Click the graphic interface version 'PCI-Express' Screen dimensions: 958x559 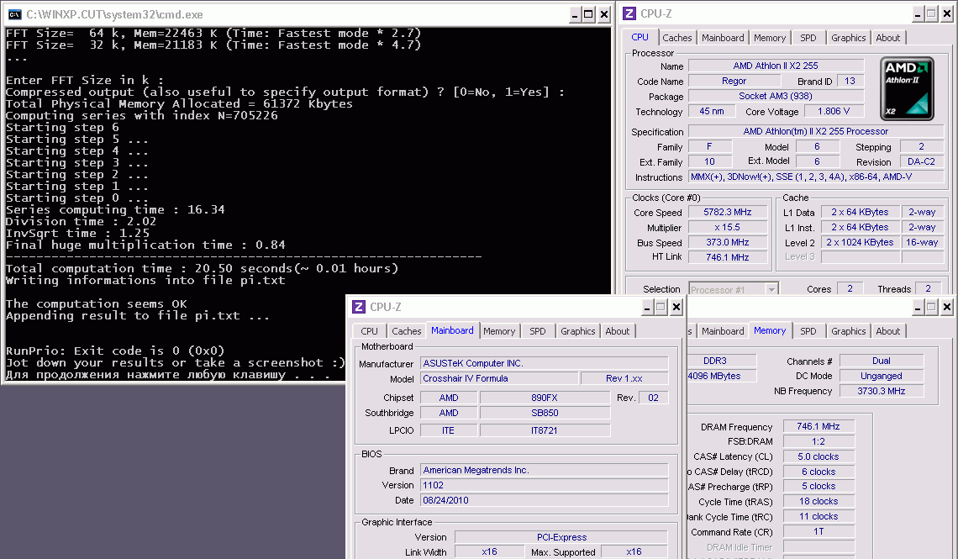[x=561, y=538]
